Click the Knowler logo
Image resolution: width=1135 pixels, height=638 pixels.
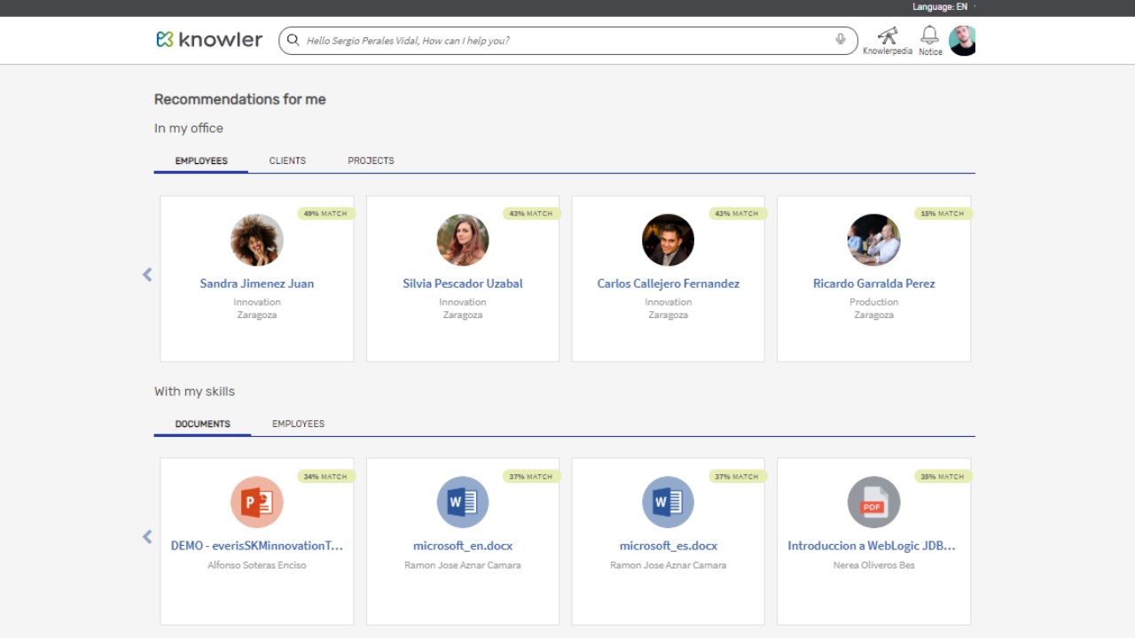click(x=209, y=40)
